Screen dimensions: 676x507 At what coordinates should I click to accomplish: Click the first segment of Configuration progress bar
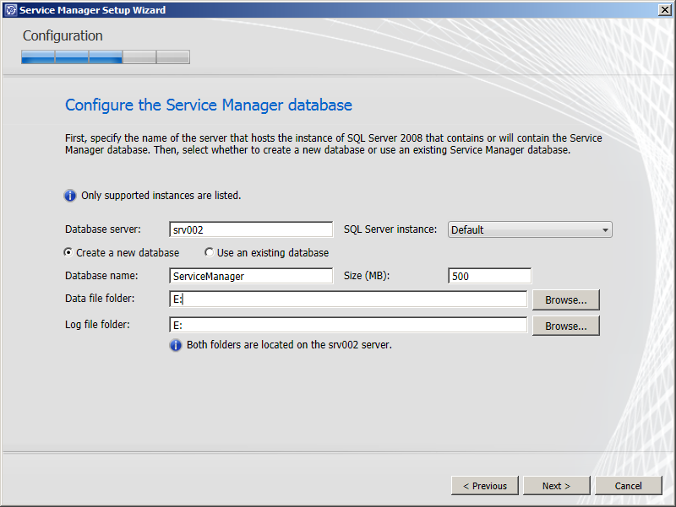pos(38,57)
